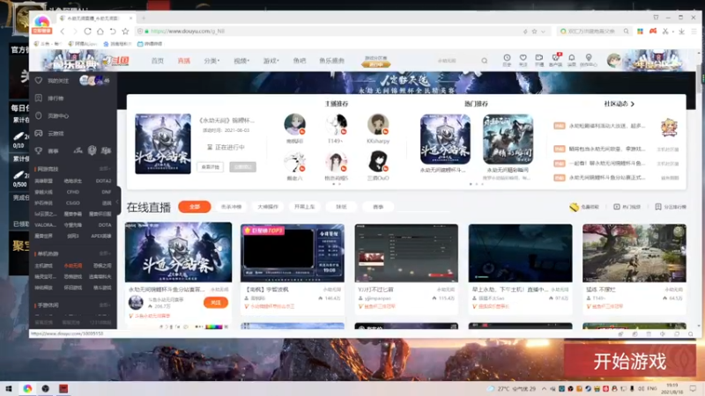This screenshot has height=396, width=705.
Task: Click the orange 关注 button on first stream
Action: (216, 303)
